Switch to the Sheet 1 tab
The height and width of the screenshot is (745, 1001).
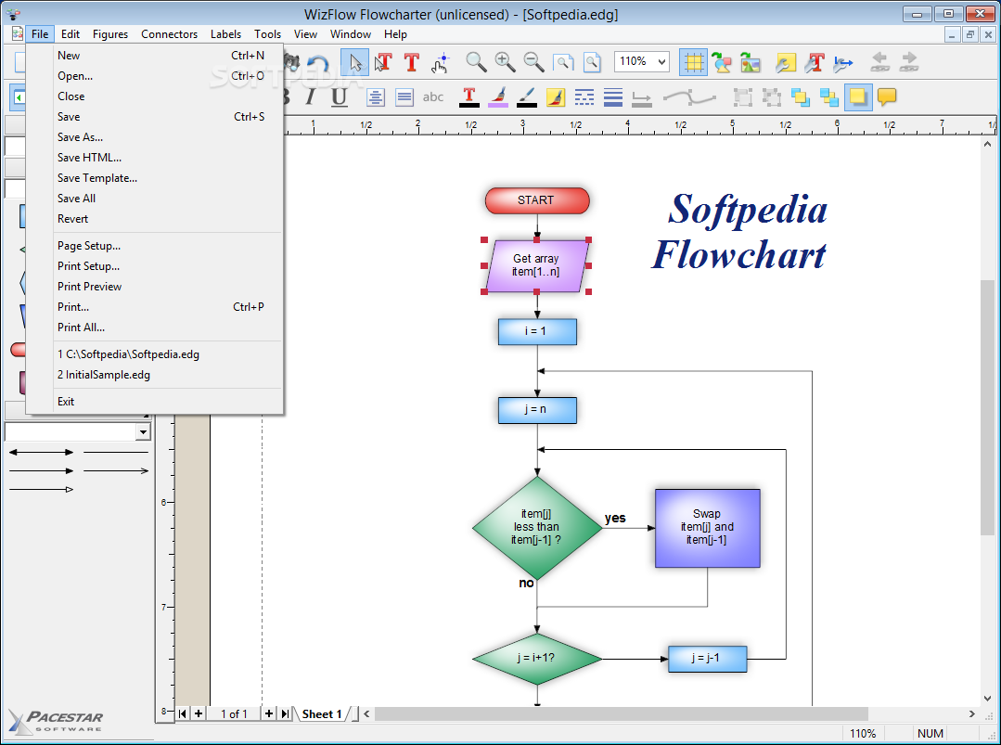[322, 713]
